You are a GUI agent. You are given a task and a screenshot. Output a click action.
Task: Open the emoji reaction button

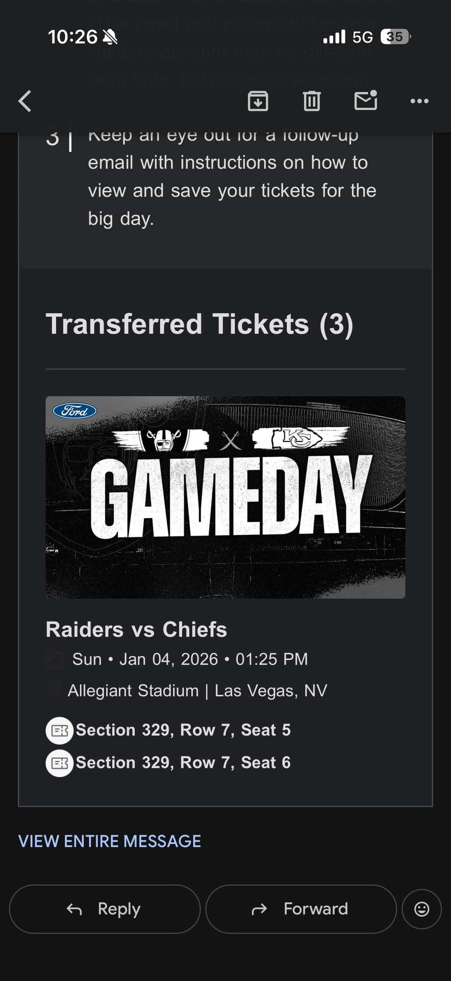(421, 909)
